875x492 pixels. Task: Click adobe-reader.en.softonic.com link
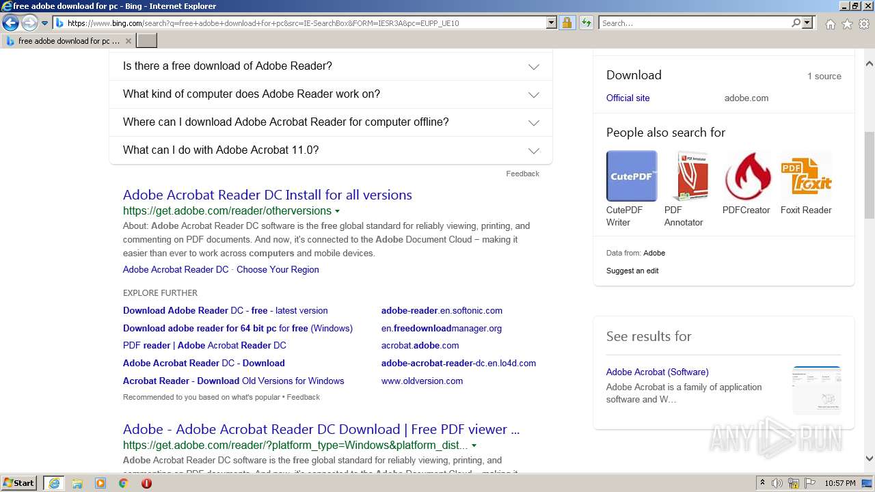pyautogui.click(x=442, y=310)
